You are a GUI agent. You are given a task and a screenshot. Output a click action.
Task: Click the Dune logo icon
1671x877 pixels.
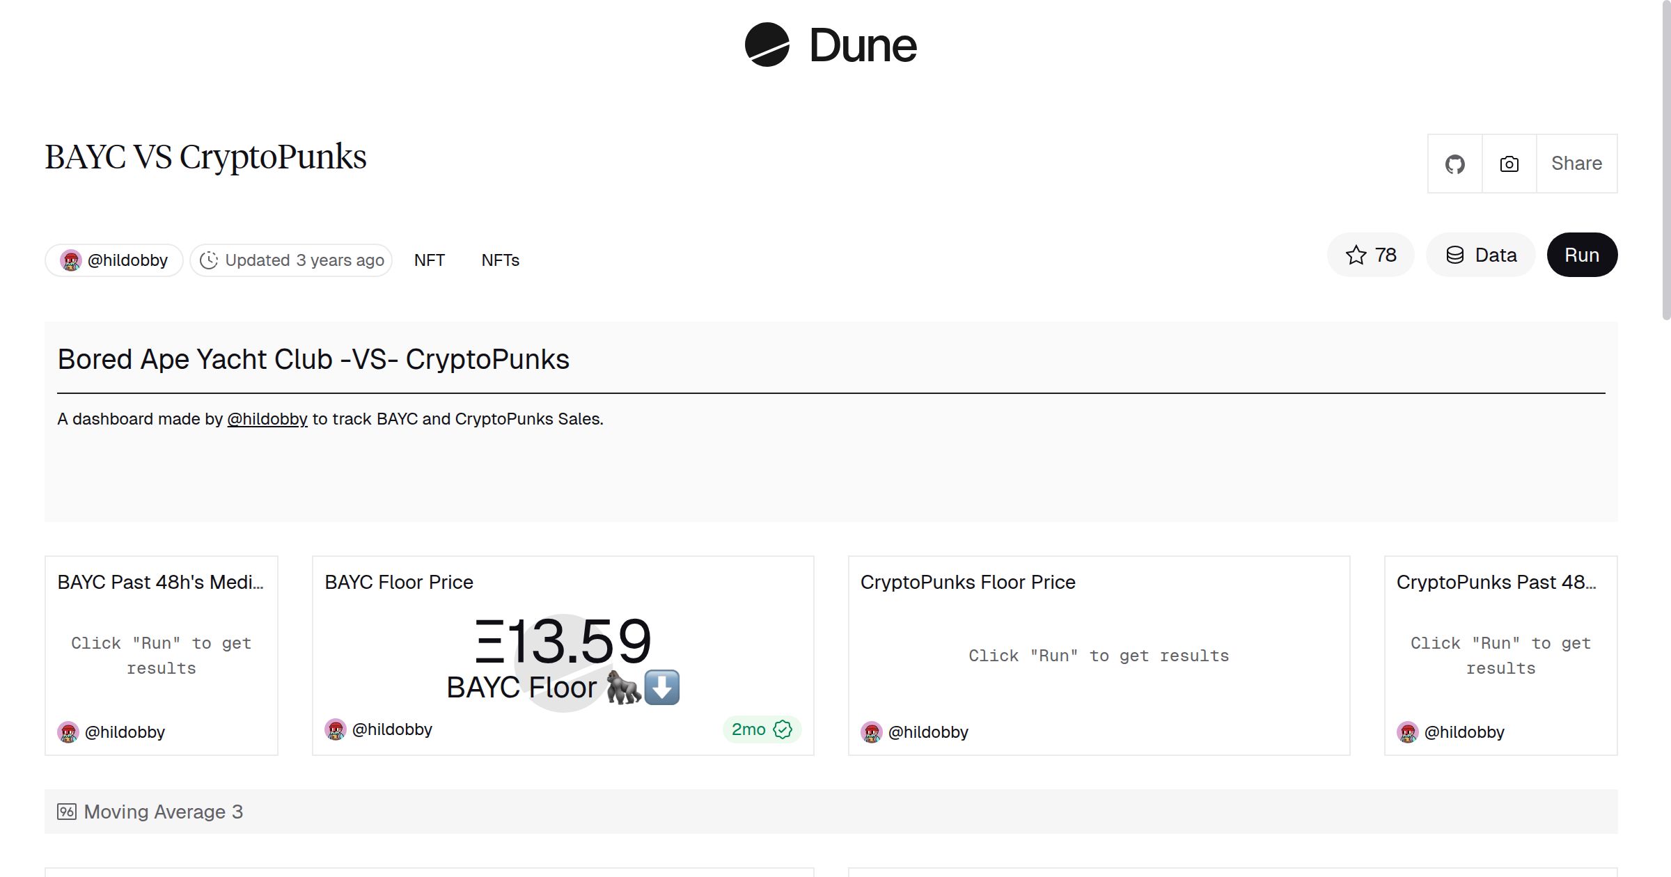coord(767,45)
